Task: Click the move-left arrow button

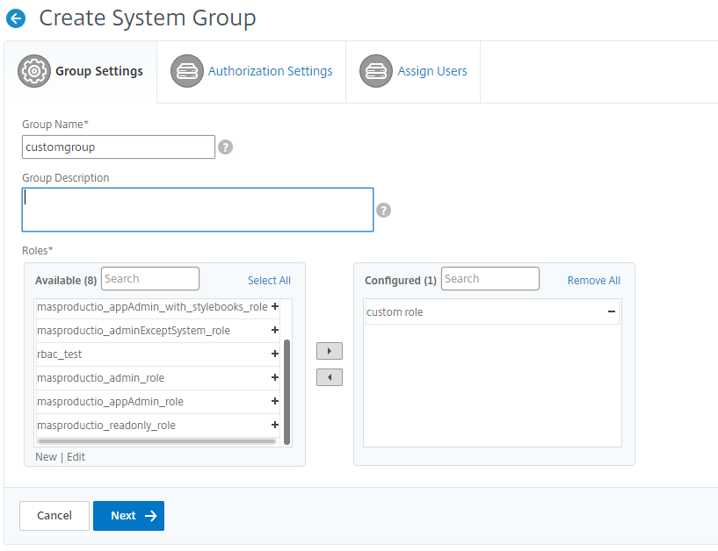Action: (x=330, y=377)
